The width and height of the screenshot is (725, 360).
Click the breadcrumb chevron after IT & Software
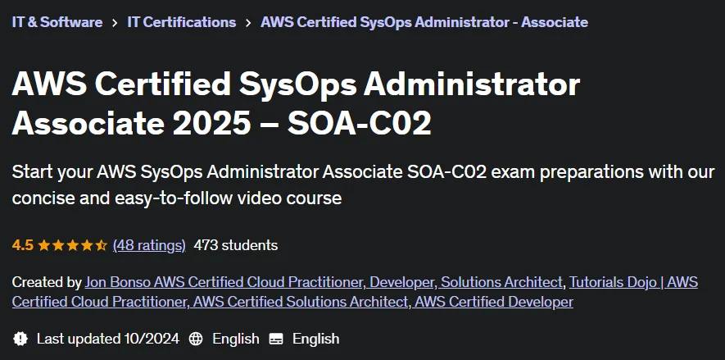(x=115, y=23)
